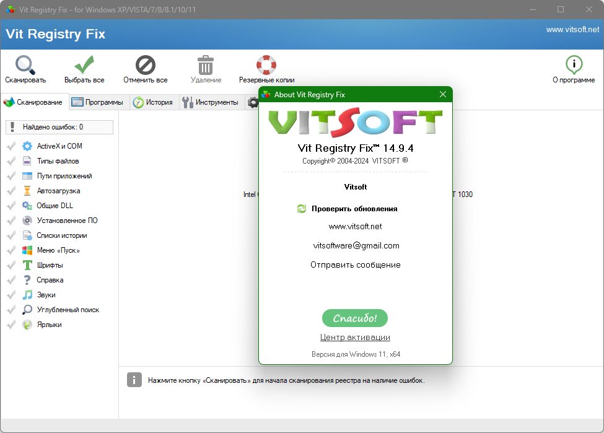Click the info icon in the hint bar
This screenshot has height=433, width=604.
pos(134,380)
